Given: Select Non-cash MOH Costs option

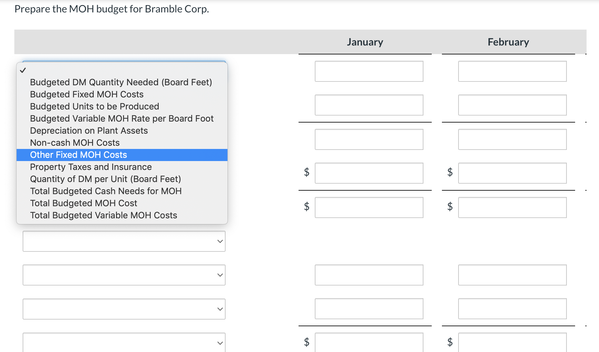Looking at the screenshot, I should 75,143.
